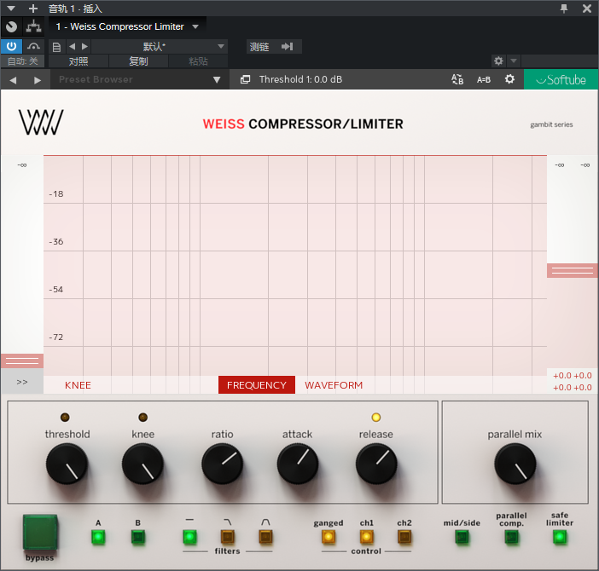Click the channel editor round icon

[x=11, y=26]
